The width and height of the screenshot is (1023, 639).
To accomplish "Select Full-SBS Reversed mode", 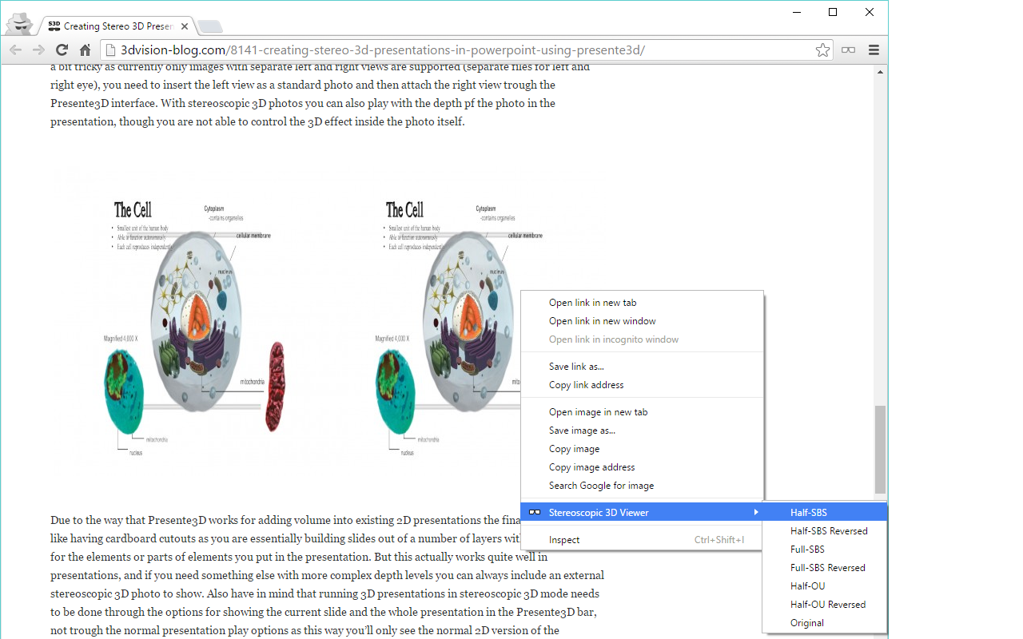I will (825, 568).
